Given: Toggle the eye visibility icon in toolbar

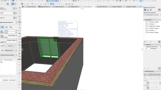Looking at the screenshot, I should [66, 4].
